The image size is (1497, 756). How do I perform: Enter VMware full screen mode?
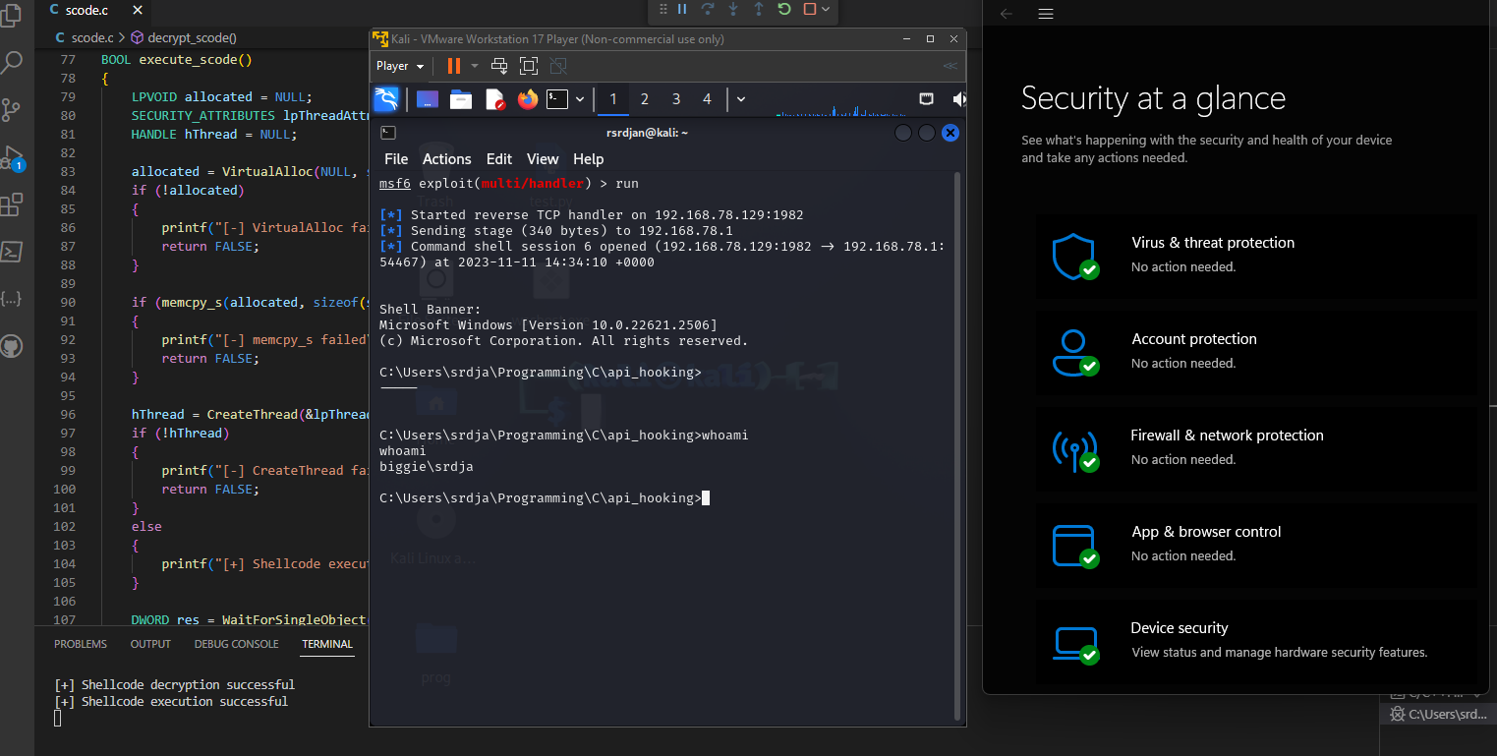coord(529,66)
